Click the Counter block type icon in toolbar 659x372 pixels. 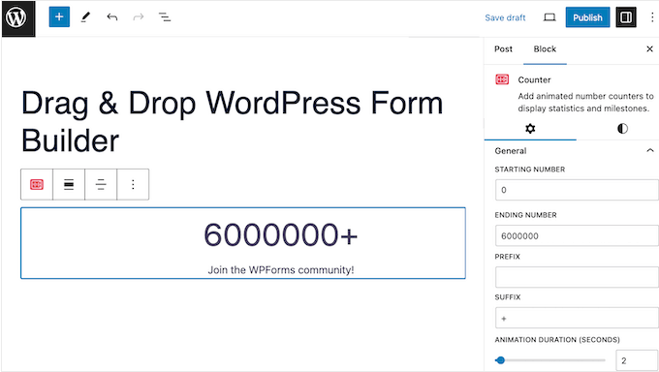click(x=37, y=184)
